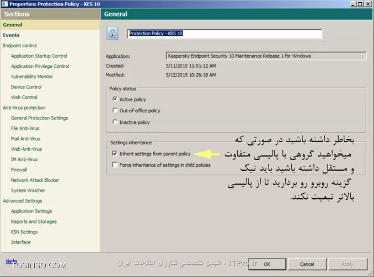The height and width of the screenshot is (277, 374).
Task: Open the Reports and Storages section
Action: tap(34, 222)
